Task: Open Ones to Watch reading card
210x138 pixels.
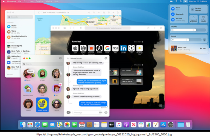Action: click(132, 72)
